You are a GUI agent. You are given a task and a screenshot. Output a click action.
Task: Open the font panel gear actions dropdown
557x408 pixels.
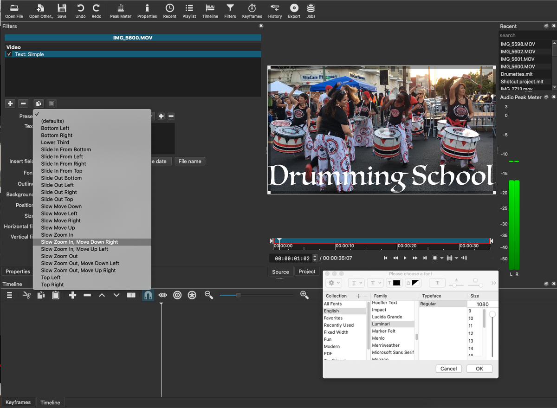point(334,283)
